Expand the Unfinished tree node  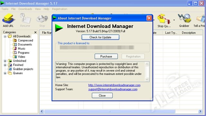click(5, 61)
